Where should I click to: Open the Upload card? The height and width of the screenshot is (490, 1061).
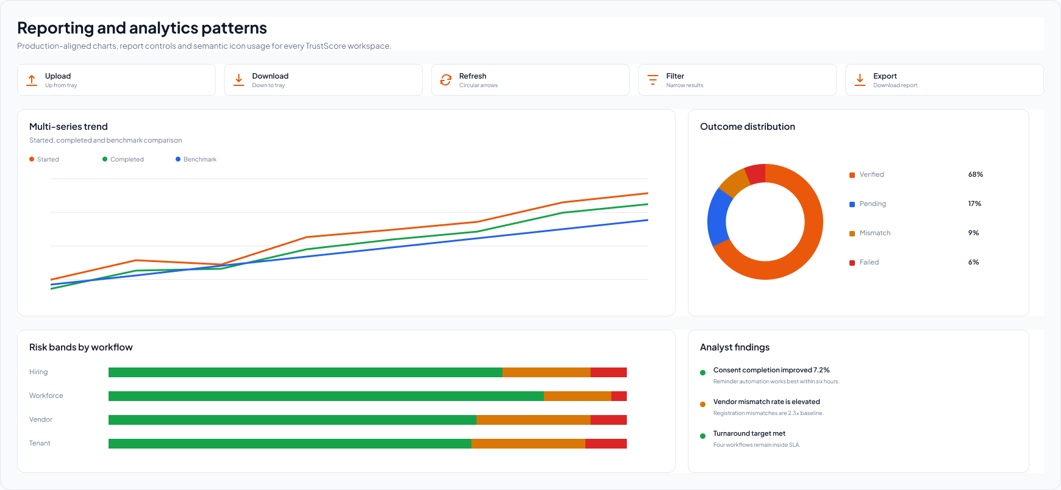(116, 80)
